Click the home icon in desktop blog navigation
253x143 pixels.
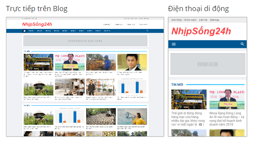[x=25, y=31]
